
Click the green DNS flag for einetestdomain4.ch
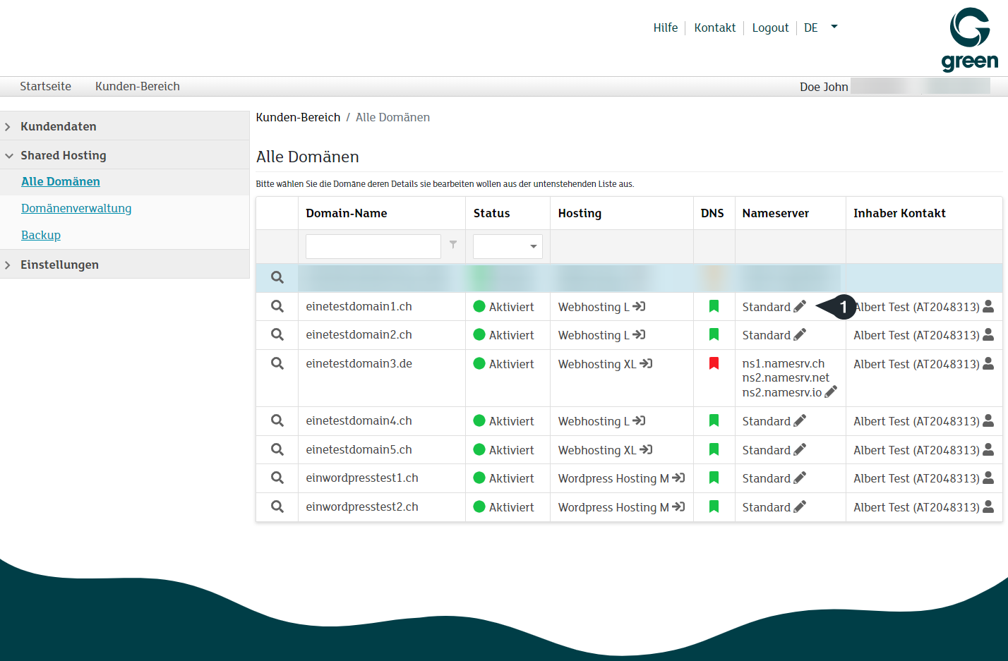714,420
